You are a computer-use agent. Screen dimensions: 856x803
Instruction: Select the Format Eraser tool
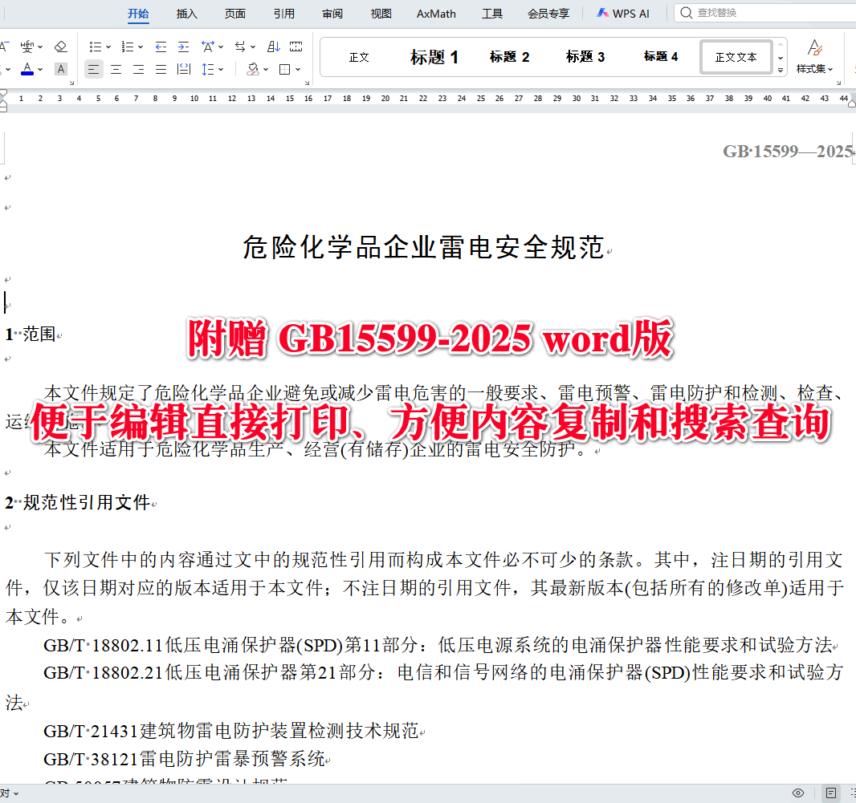point(60,47)
